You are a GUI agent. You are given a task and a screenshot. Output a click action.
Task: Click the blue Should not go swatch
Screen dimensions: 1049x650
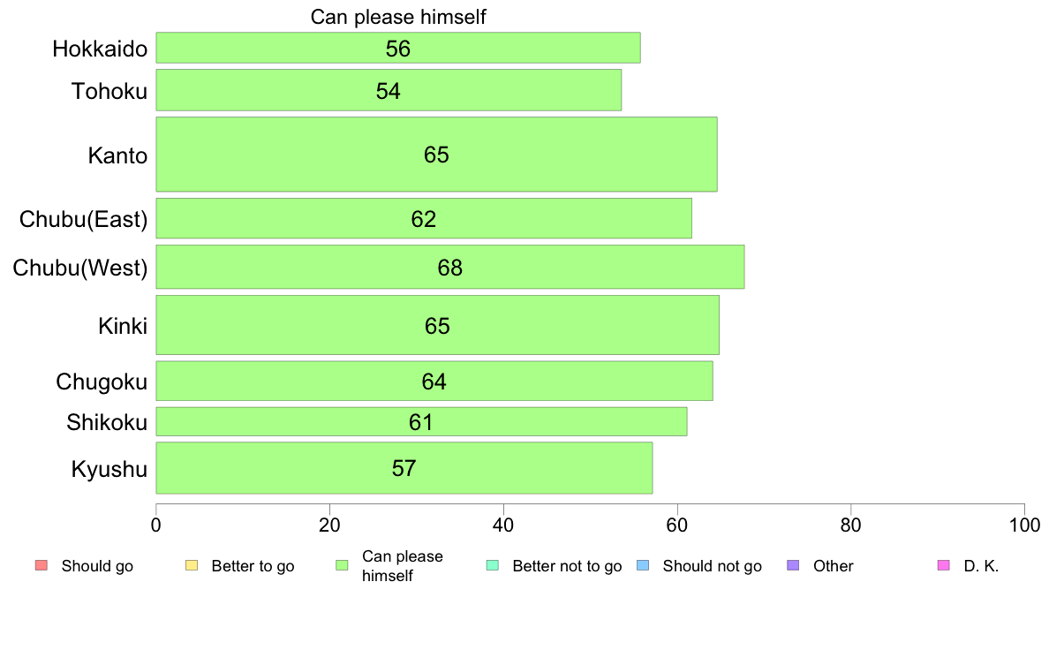coord(643,565)
